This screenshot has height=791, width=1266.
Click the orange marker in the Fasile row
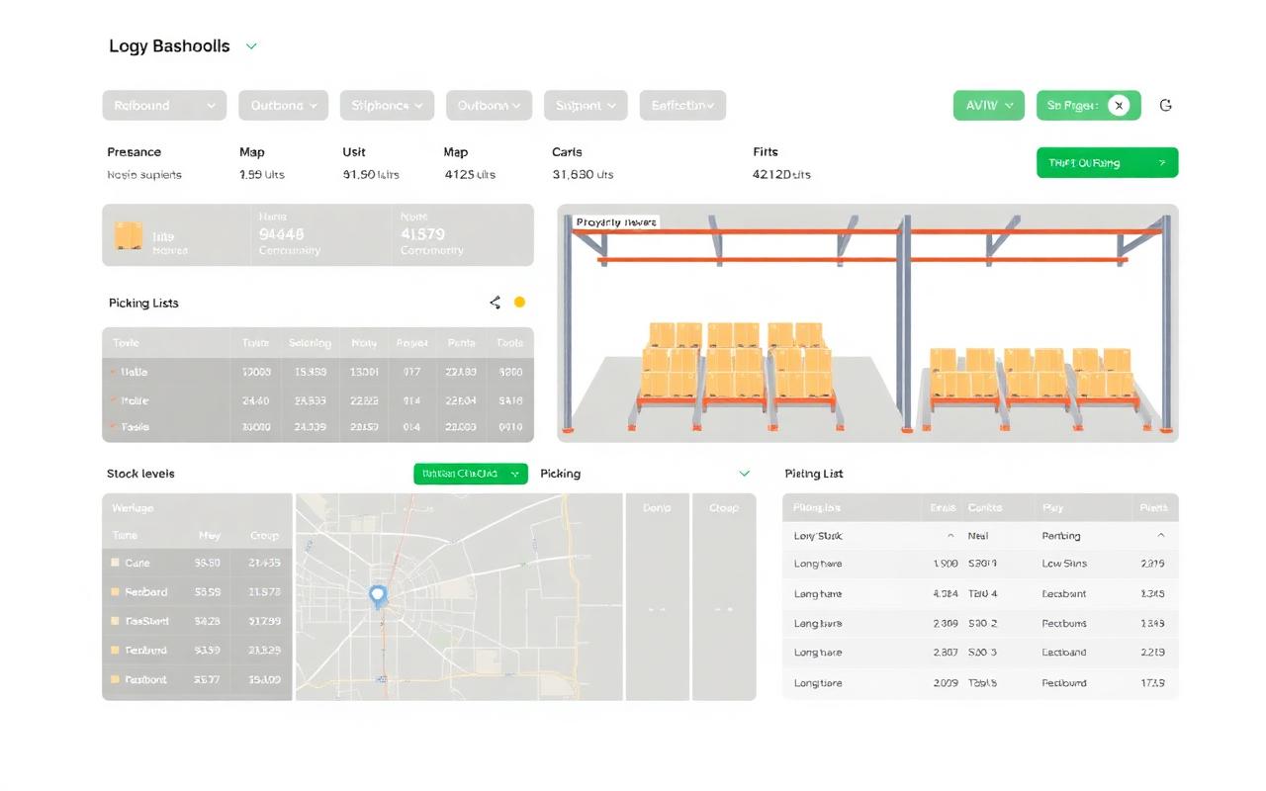[x=113, y=427]
